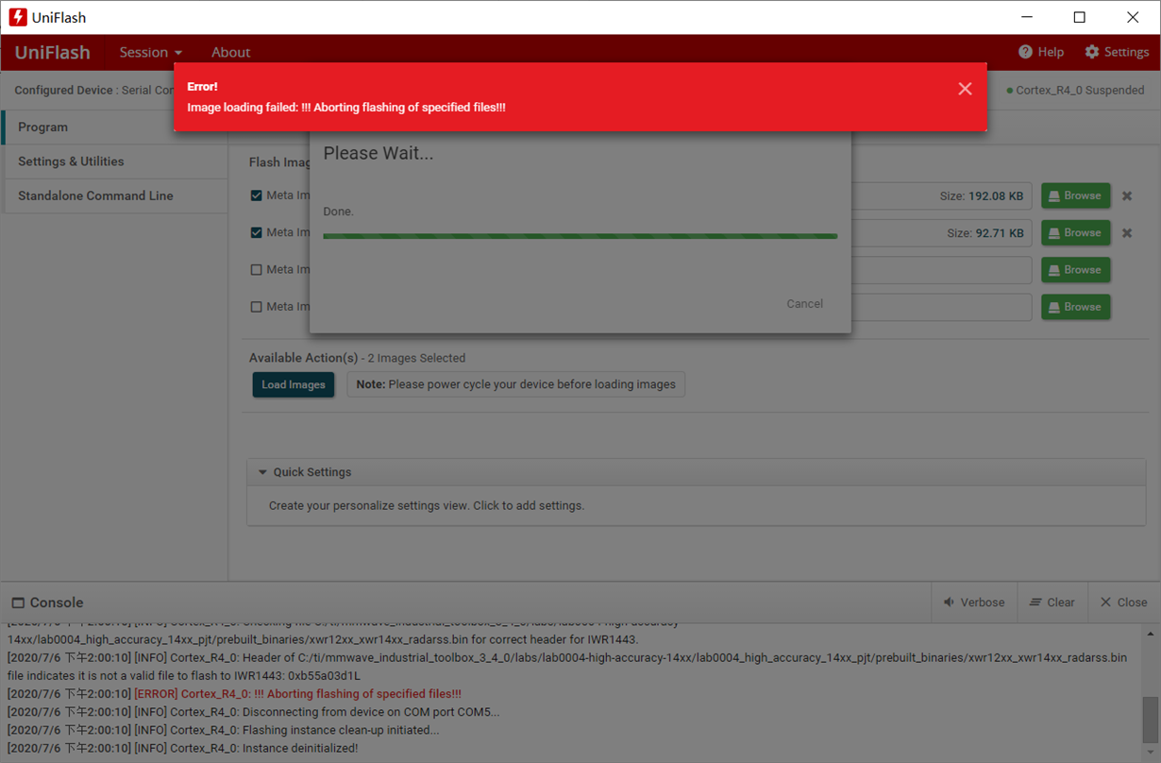The image size is (1161, 763).
Task: Close the red error notification banner
Action: point(965,89)
